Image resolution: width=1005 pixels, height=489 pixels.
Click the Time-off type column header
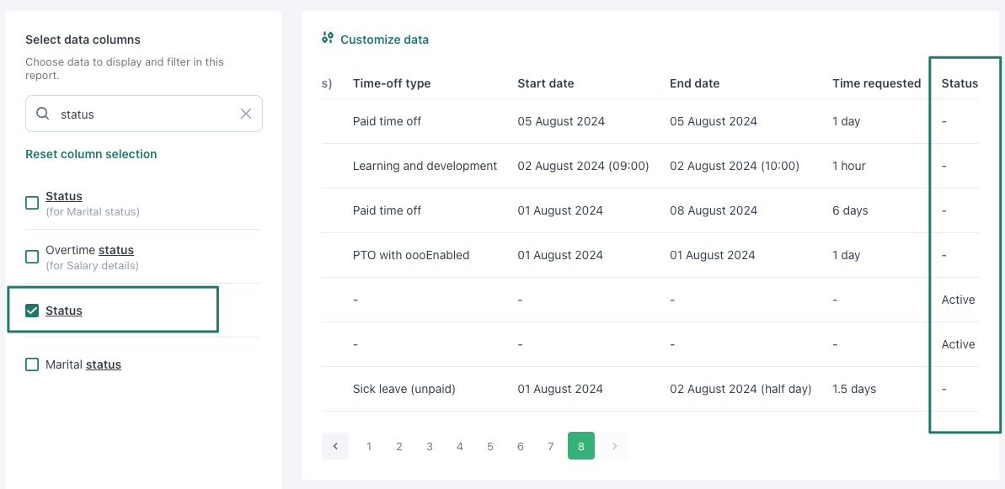[x=392, y=83]
